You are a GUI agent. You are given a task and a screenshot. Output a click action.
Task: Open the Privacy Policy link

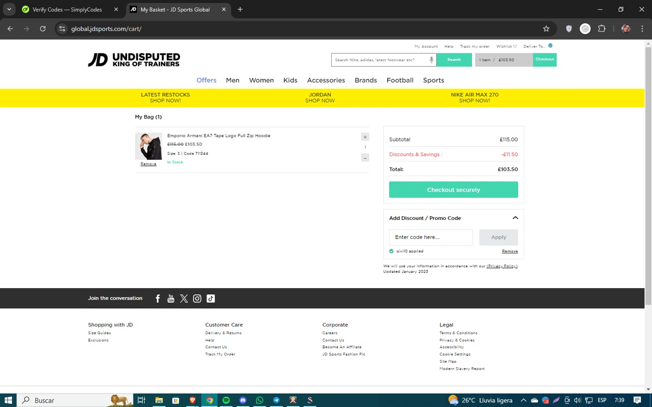[502, 266]
